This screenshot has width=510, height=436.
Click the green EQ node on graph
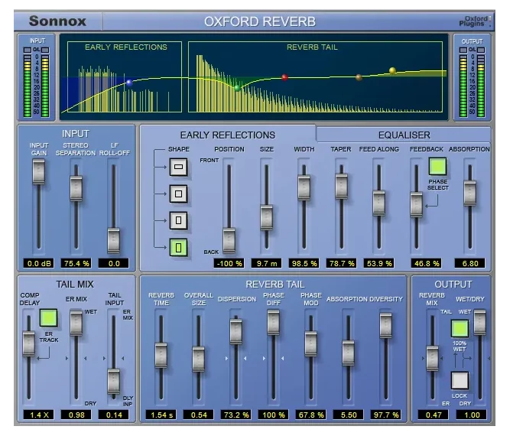[x=238, y=88]
